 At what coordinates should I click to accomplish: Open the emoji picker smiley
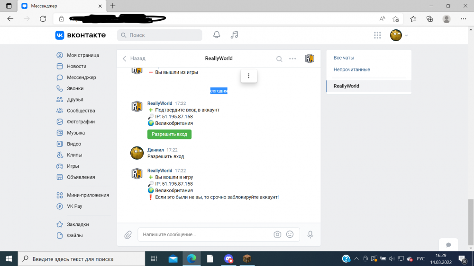click(x=290, y=234)
